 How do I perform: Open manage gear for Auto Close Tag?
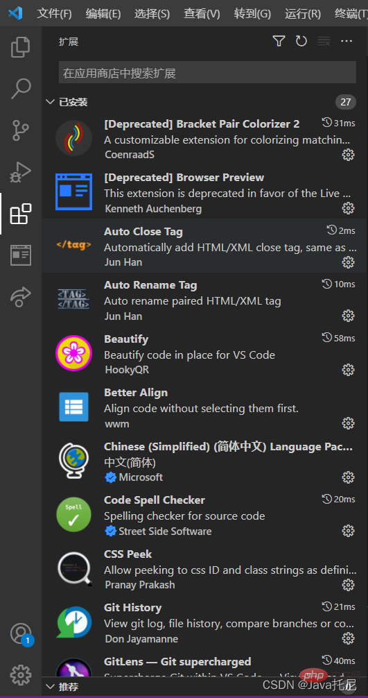point(348,262)
